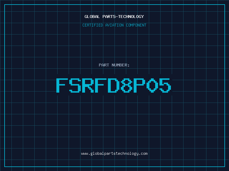Click the GLOBAL PARTS-TECHNOLOGY heading
This screenshot has width=229, height=171.
click(114, 17)
